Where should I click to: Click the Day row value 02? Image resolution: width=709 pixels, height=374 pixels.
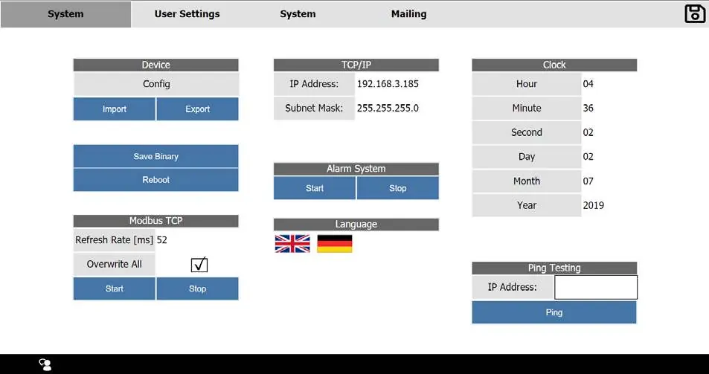(x=588, y=157)
